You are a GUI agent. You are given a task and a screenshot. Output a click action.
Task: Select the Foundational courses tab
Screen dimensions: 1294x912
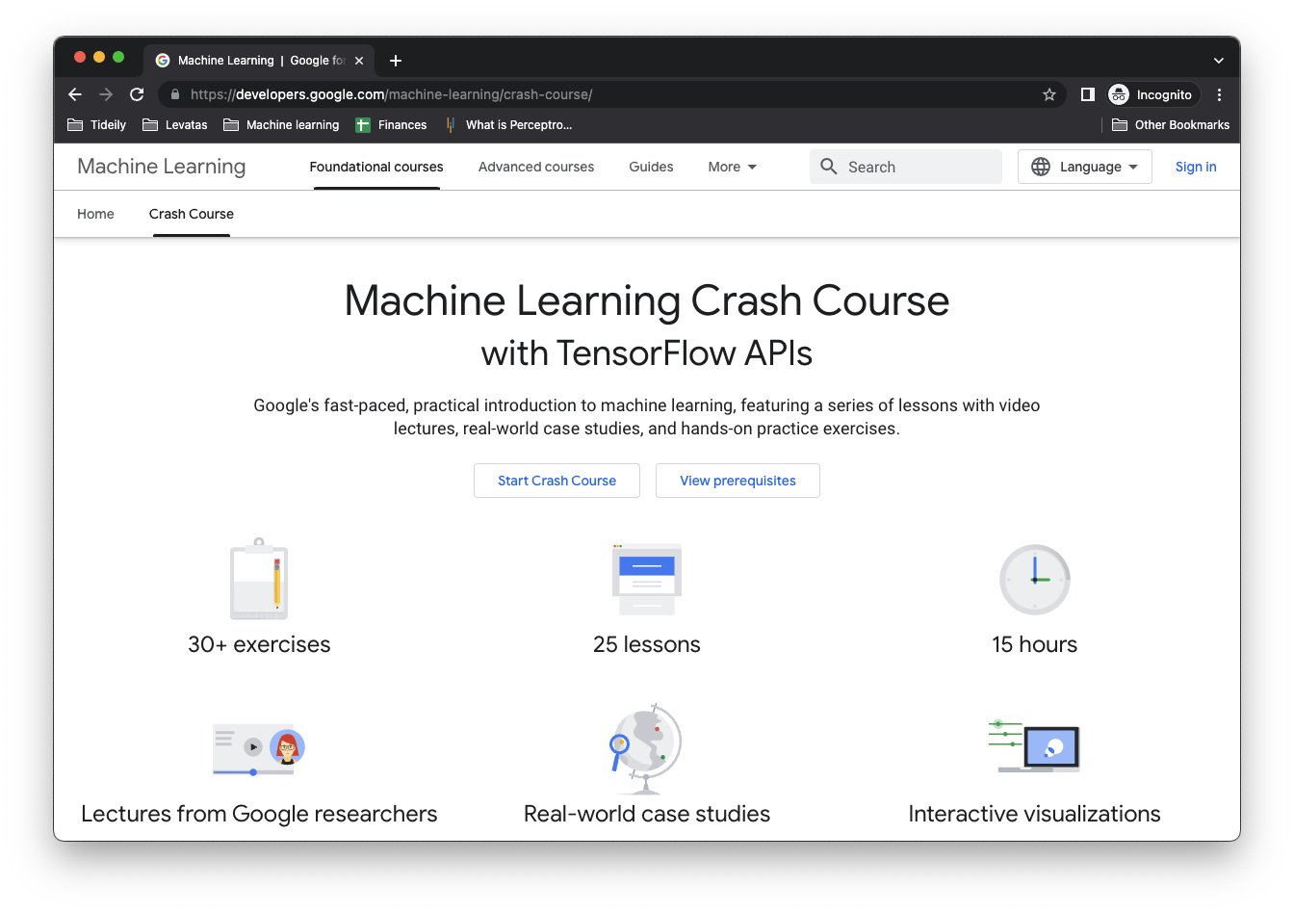376,167
